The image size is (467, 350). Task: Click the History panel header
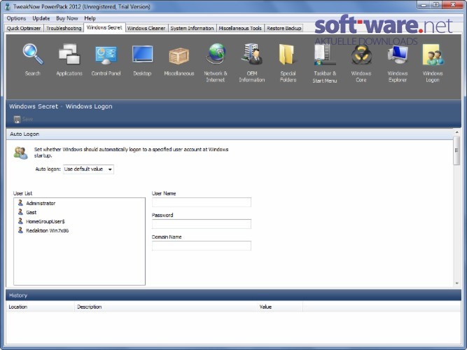(233, 295)
